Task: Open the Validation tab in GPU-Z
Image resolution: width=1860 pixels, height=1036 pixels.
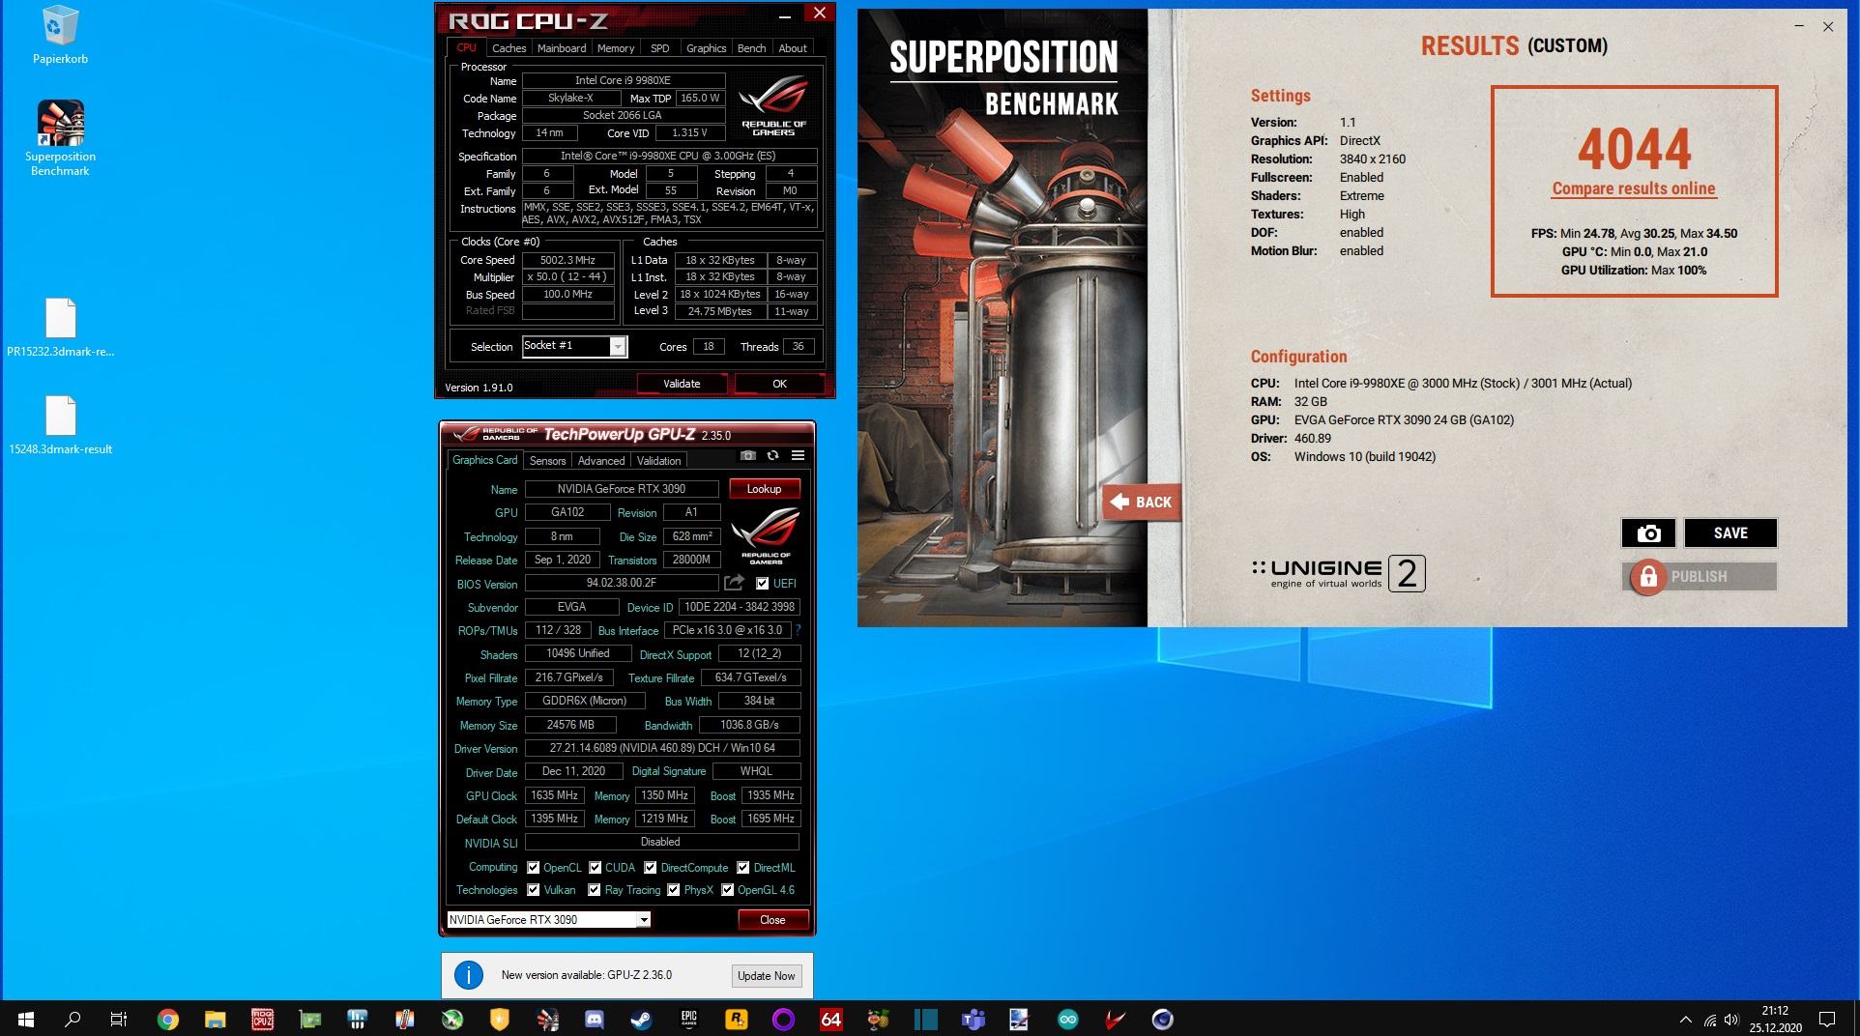Action: 658,461
